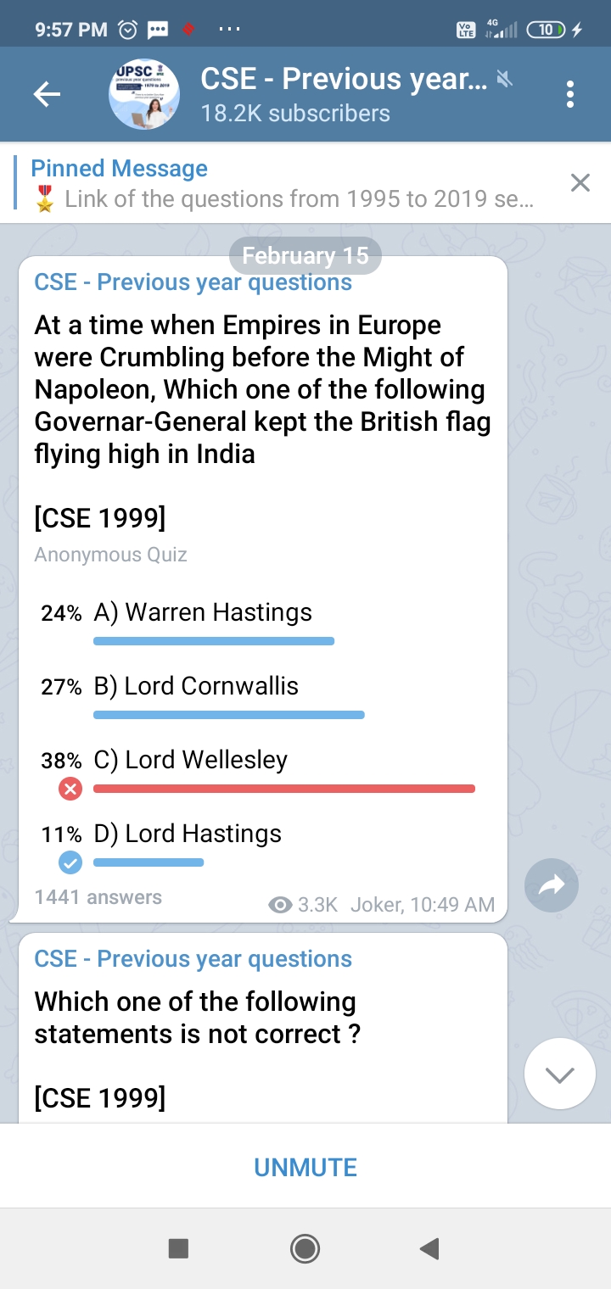Tap the back arrow in header
611x1289 pixels.
click(x=47, y=95)
